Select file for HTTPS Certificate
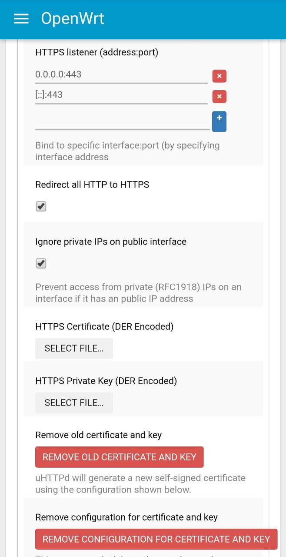The image size is (286, 557). 74,349
